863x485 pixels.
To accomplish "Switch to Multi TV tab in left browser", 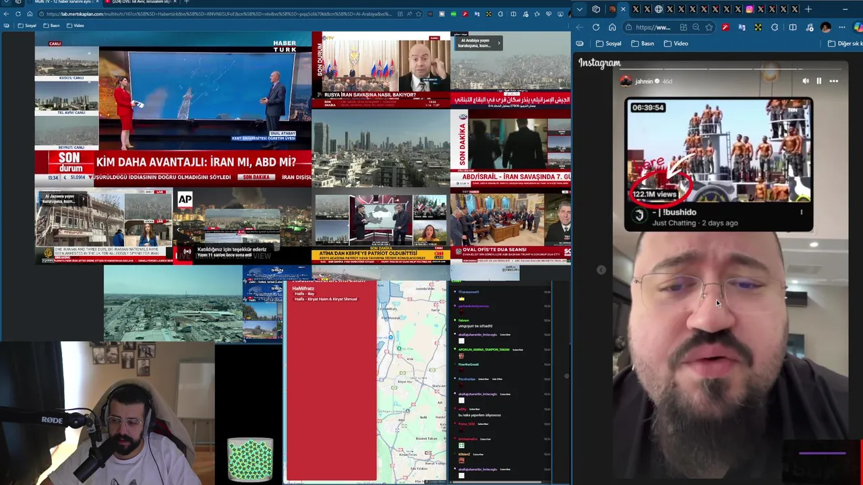I will point(64,2).
